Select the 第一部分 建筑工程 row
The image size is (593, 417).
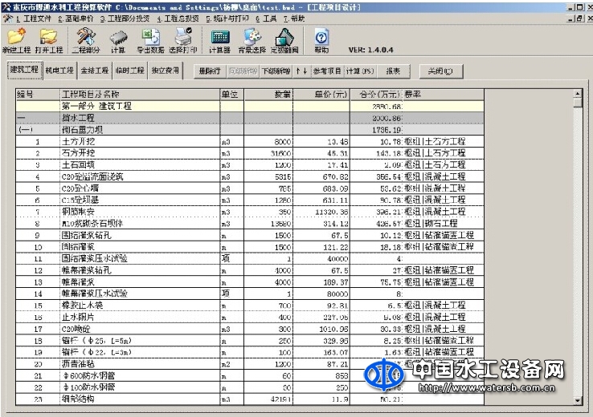[x=250, y=107]
